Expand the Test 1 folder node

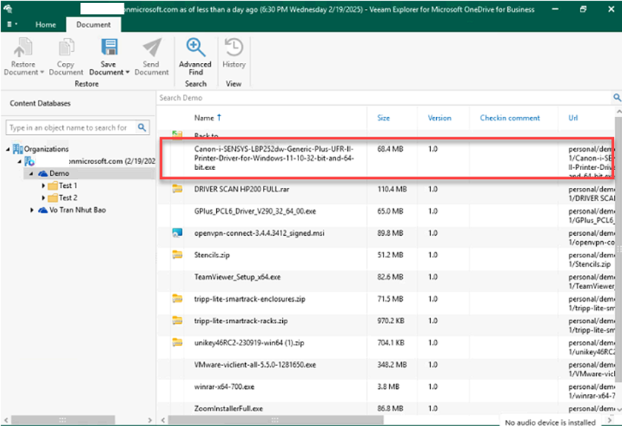44,186
